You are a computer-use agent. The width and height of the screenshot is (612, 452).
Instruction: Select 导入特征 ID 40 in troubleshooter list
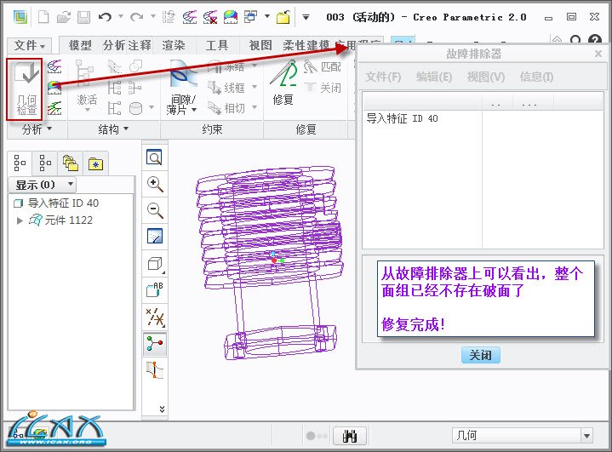coord(402,118)
